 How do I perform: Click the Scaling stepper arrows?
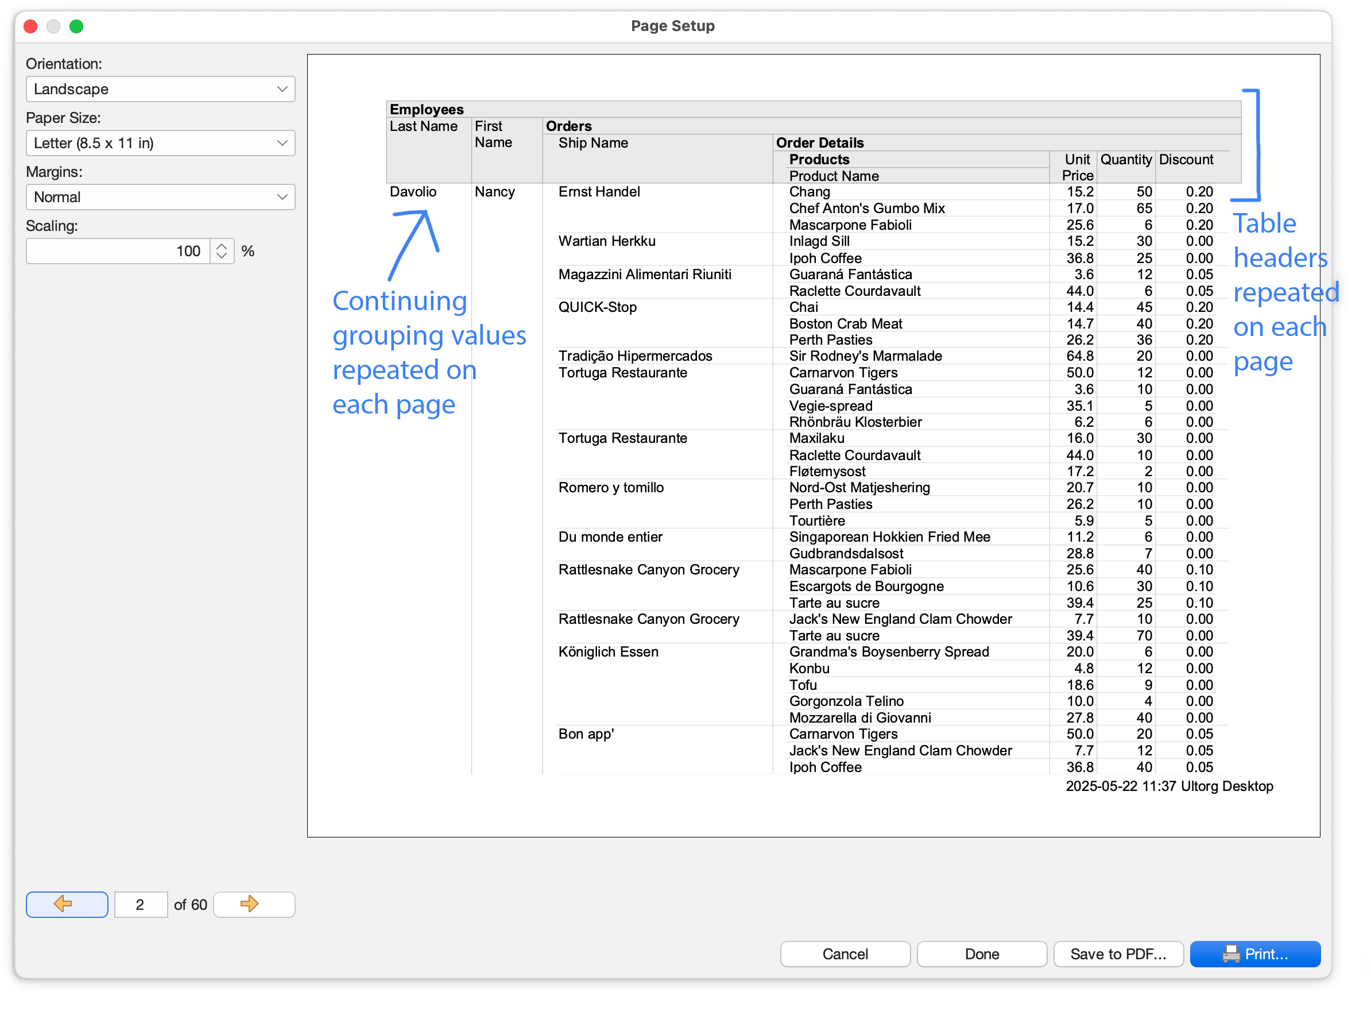point(222,251)
